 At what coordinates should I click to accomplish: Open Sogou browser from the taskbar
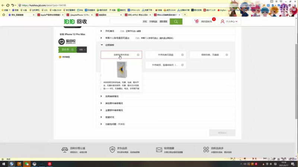click(x=12, y=164)
